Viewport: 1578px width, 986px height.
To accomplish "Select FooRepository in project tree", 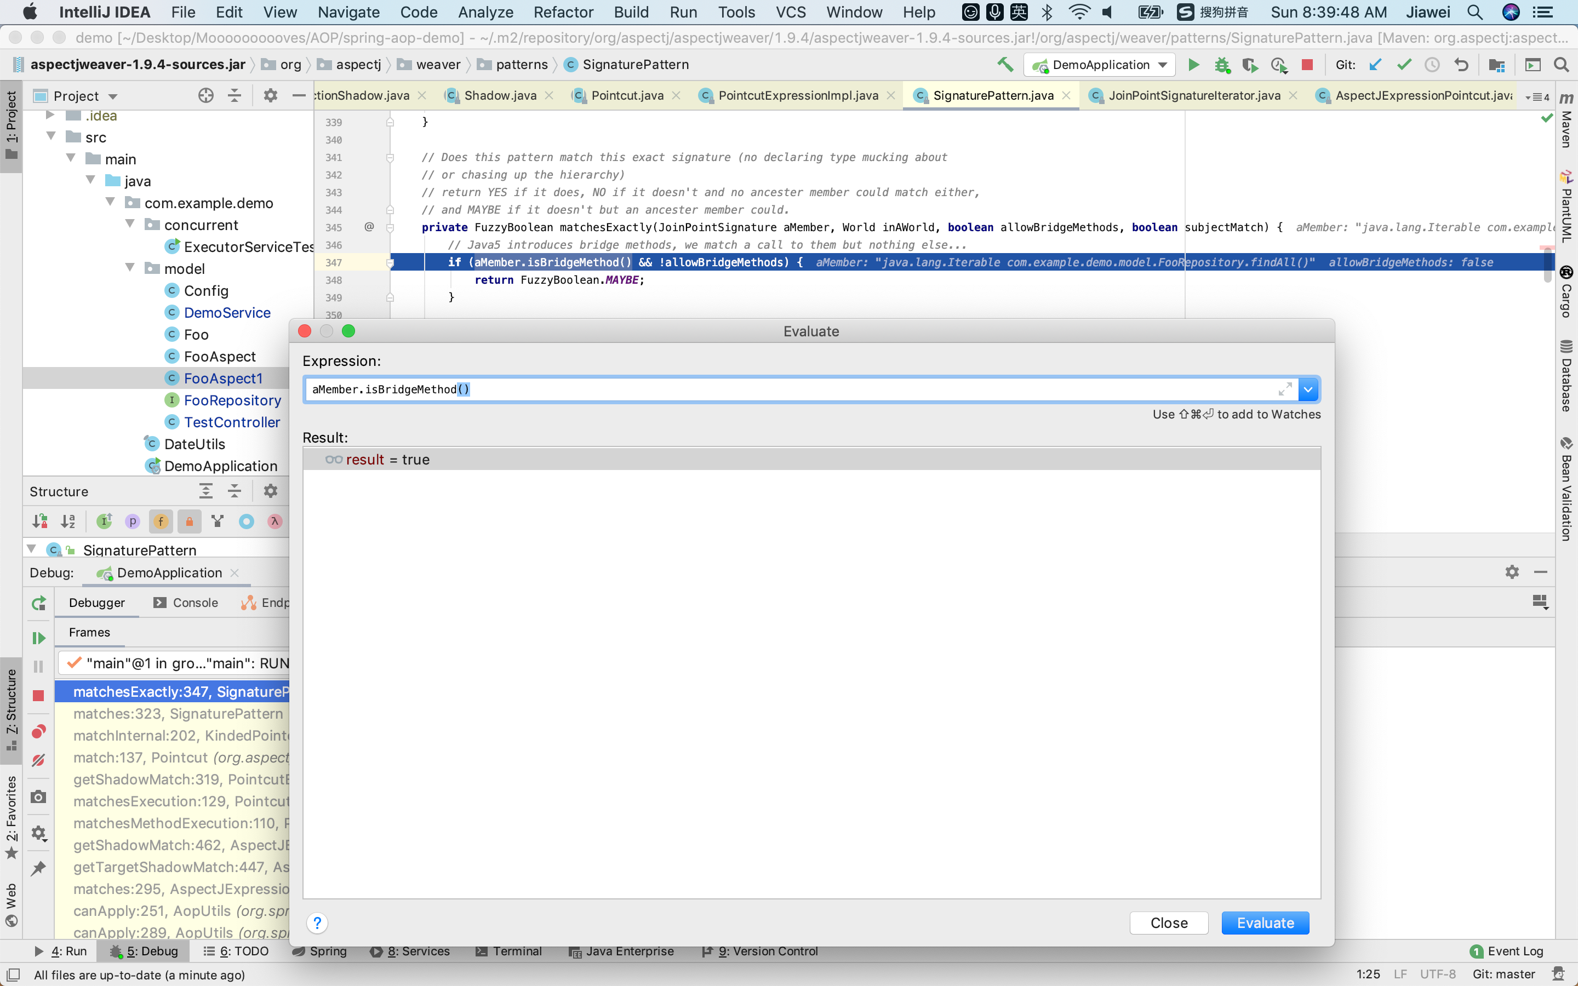I will pos(231,400).
